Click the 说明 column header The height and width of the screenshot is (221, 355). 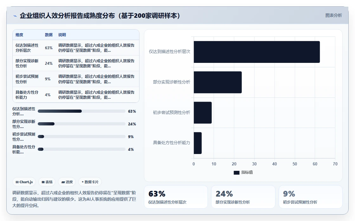point(62,35)
